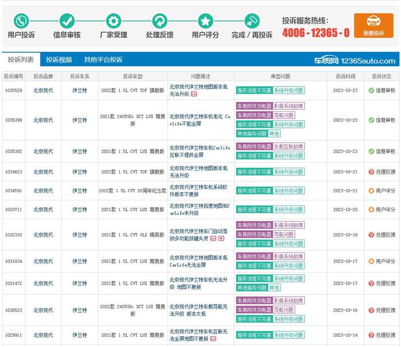The image size is (401, 347).
Task: Click the 完成/再投诉 step icon
Action: (x=252, y=21)
